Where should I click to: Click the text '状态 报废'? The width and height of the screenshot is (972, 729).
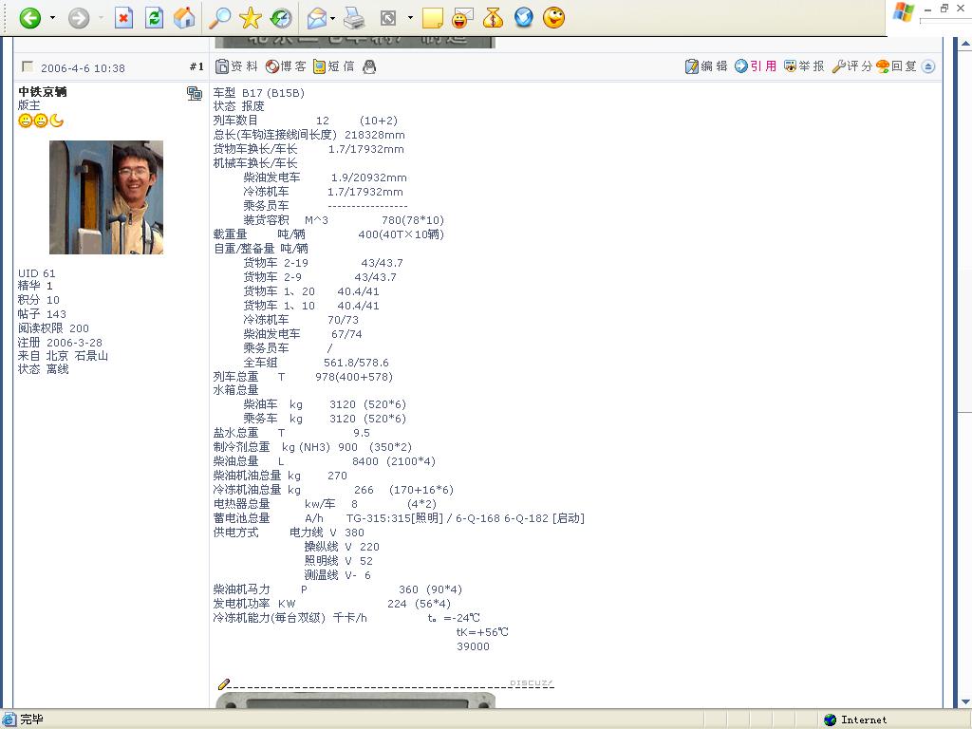[238, 106]
